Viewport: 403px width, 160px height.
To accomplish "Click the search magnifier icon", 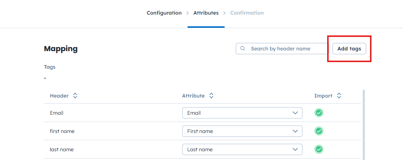I will pyautogui.click(x=243, y=49).
